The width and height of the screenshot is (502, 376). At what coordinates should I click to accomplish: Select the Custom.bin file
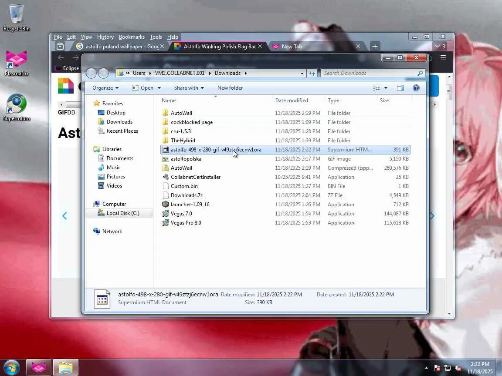[x=285, y=186]
